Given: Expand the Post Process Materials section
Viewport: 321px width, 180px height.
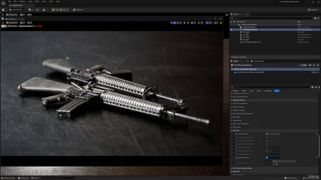Looking at the screenshot, I should click(x=231, y=103).
